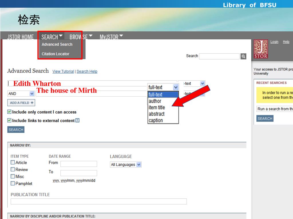Viewport: 293px width, 219px height.
Task: Toggle Include links to external content
Action: [x=9, y=120]
